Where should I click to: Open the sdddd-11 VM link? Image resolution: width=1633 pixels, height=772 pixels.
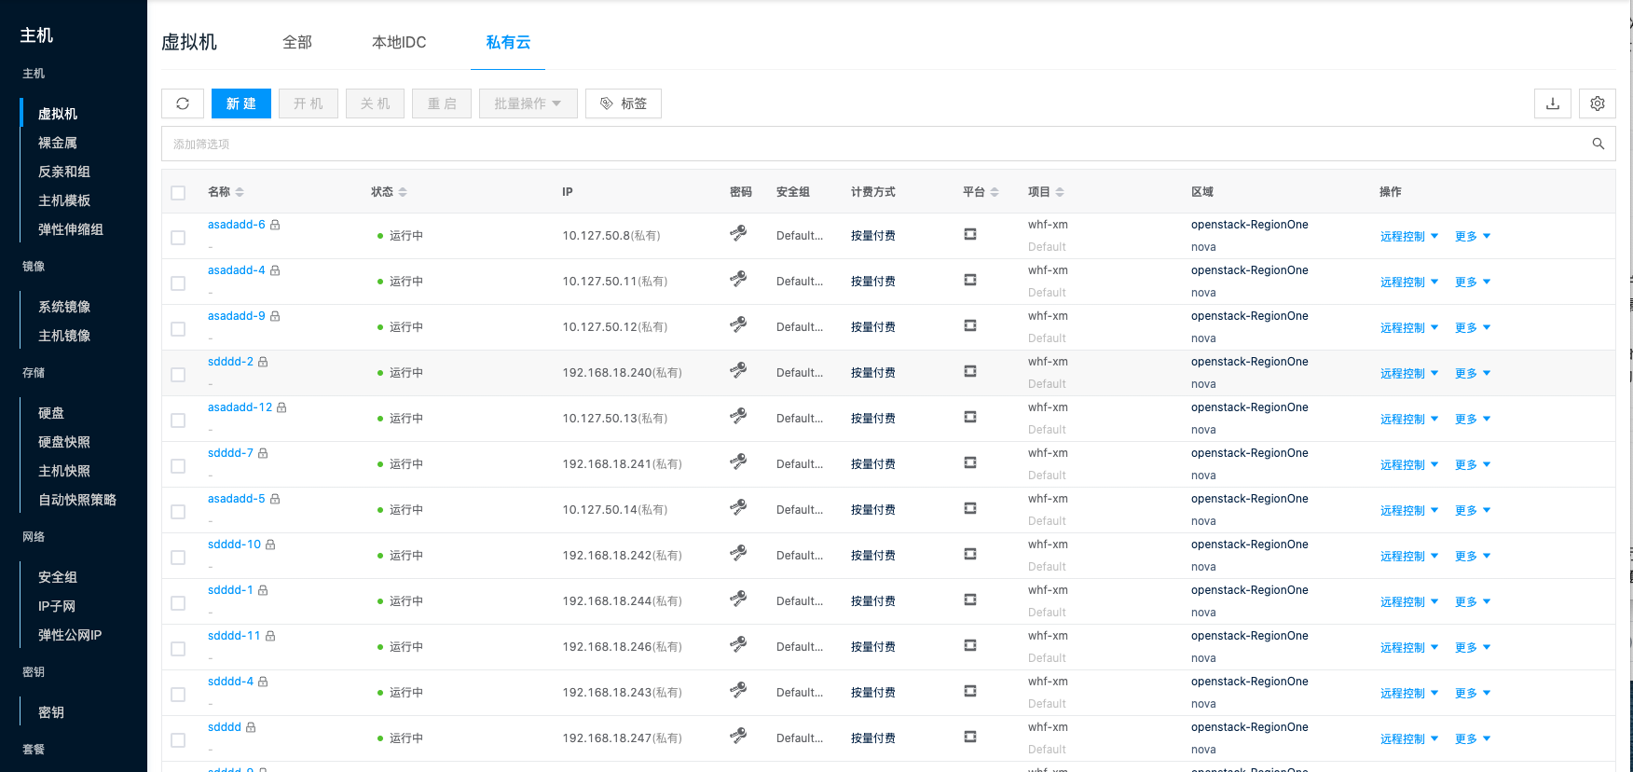click(234, 636)
